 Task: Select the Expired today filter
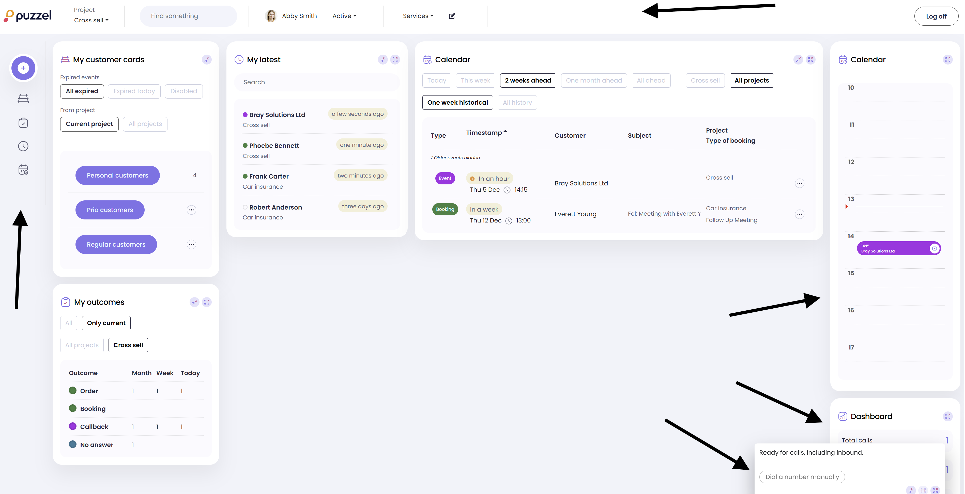[x=134, y=91]
